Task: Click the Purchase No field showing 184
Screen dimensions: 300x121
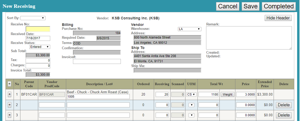Action: 97,33
